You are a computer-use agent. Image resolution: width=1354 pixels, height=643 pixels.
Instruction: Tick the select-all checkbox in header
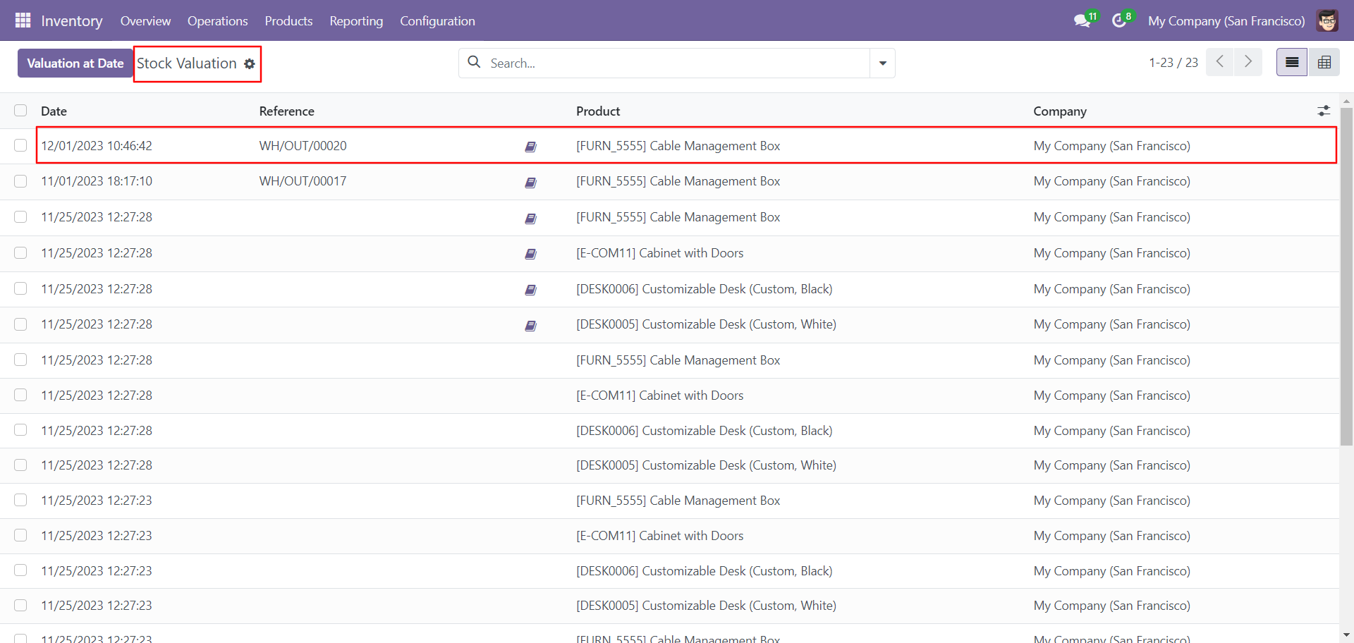20,111
